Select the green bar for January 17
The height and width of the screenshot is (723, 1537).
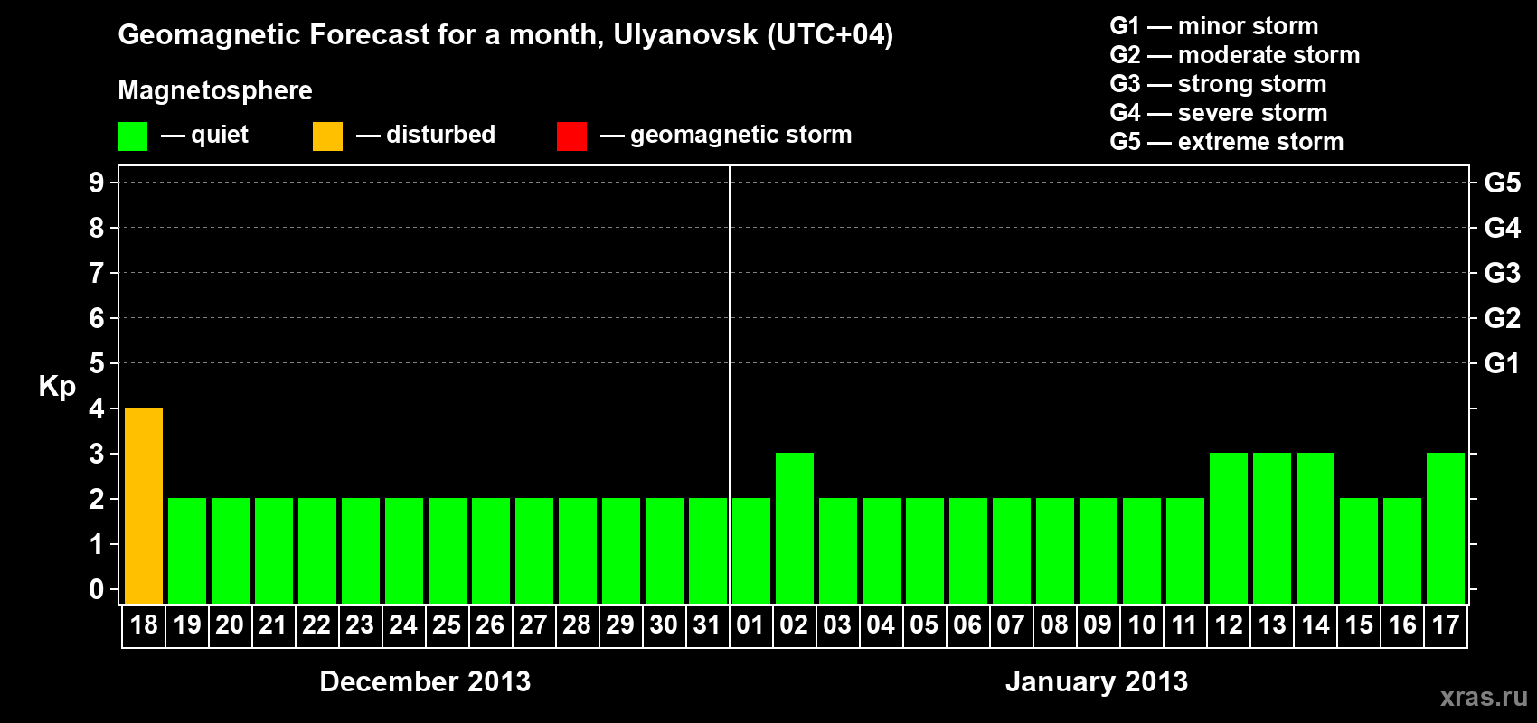tap(1446, 528)
